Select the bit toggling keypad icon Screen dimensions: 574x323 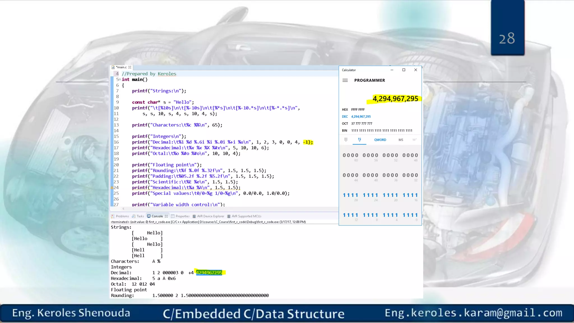point(359,140)
